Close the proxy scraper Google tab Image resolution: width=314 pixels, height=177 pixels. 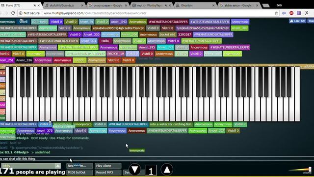(126, 5)
